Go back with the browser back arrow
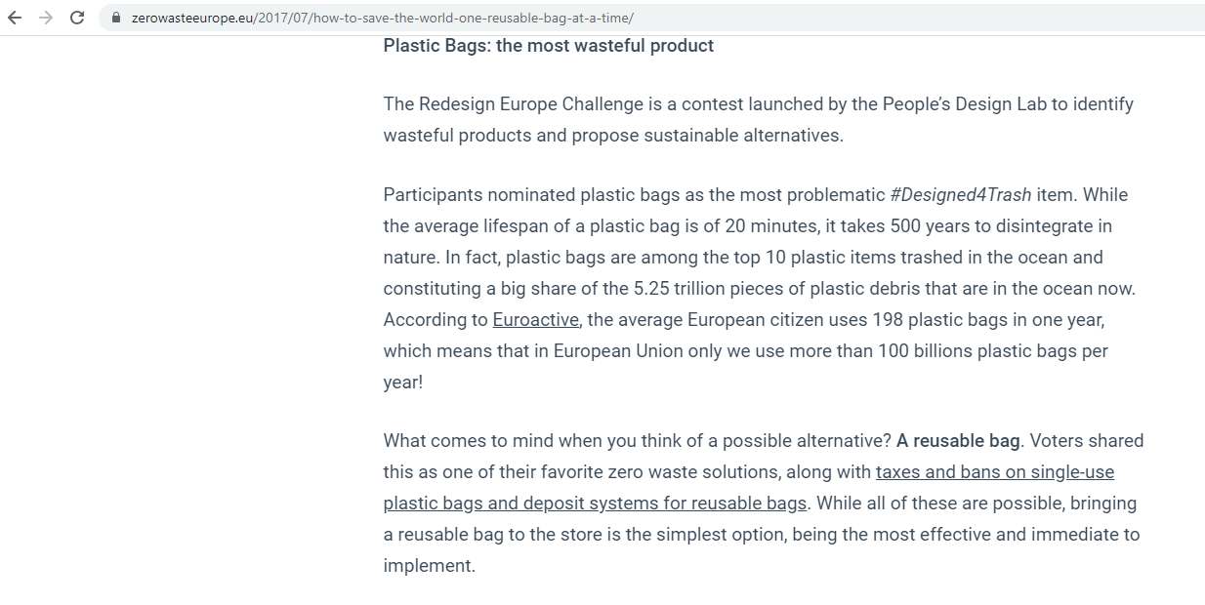1205x605 pixels. tap(15, 18)
